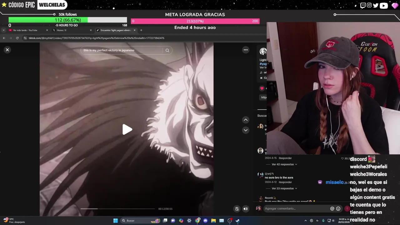Open Copilot from the taskbar
Screen dimensions: 400x225
[181, 221]
